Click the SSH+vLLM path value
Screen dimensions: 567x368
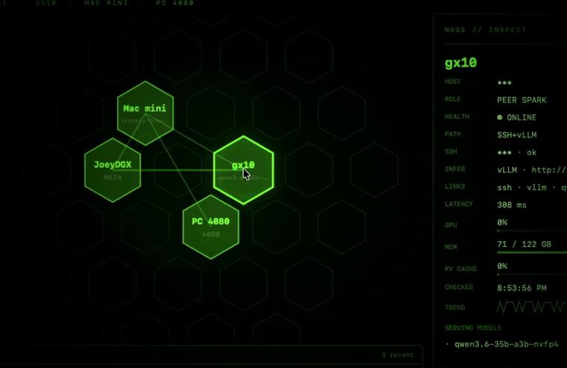(x=517, y=135)
